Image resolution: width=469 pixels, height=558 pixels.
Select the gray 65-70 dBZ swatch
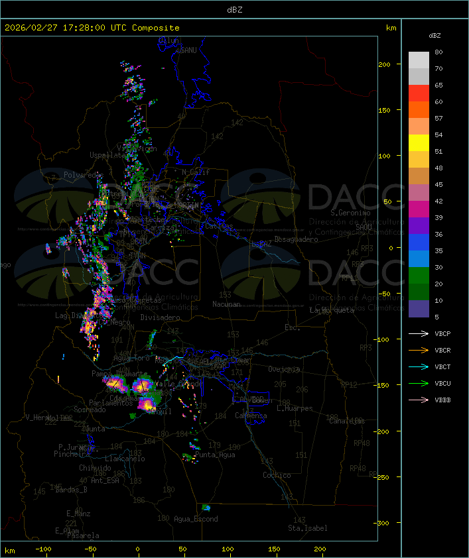[419, 76]
